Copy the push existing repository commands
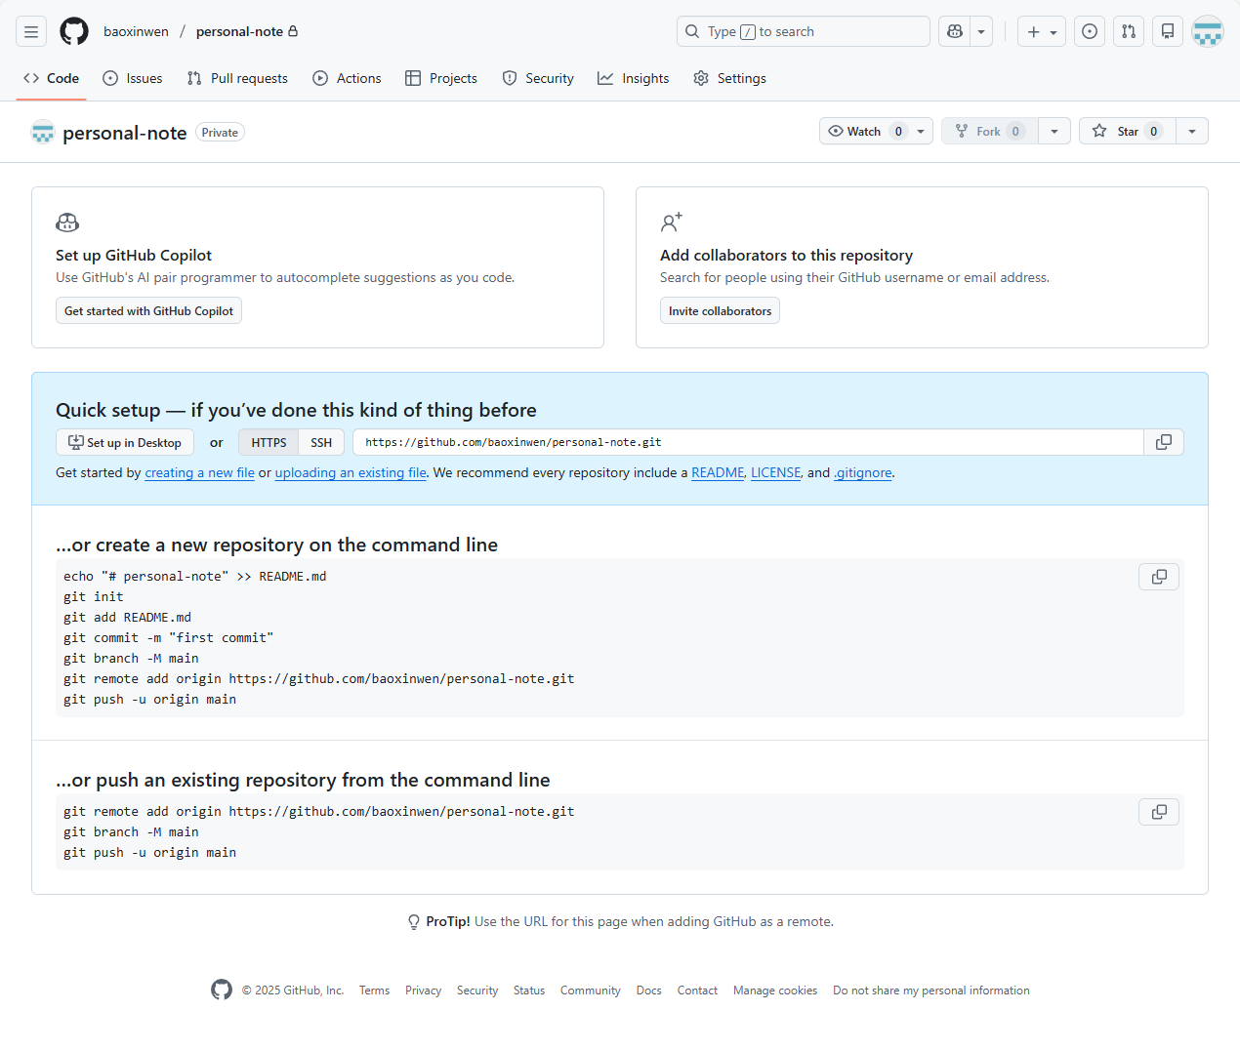This screenshot has width=1240, height=1051. 1159,812
